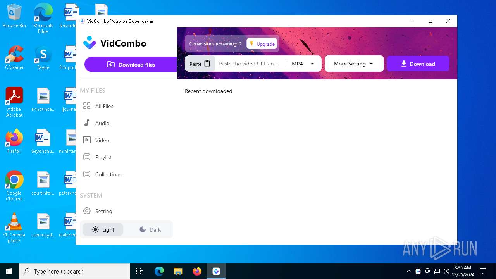
Task: Open VLC media player desktop shortcut
Action: click(14, 228)
